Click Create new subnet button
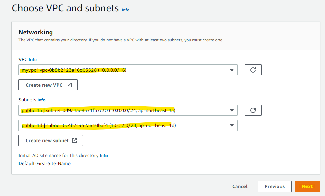The width and height of the screenshot is (325, 196). point(51,140)
